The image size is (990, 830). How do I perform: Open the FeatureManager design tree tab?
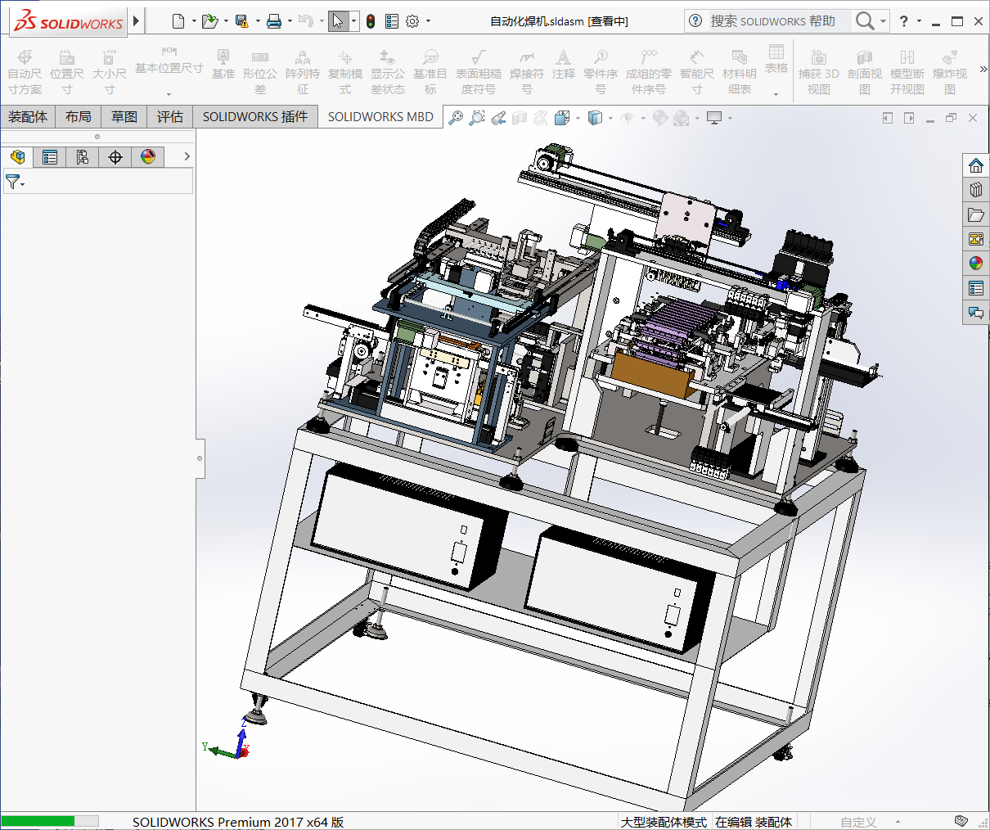tap(17, 156)
